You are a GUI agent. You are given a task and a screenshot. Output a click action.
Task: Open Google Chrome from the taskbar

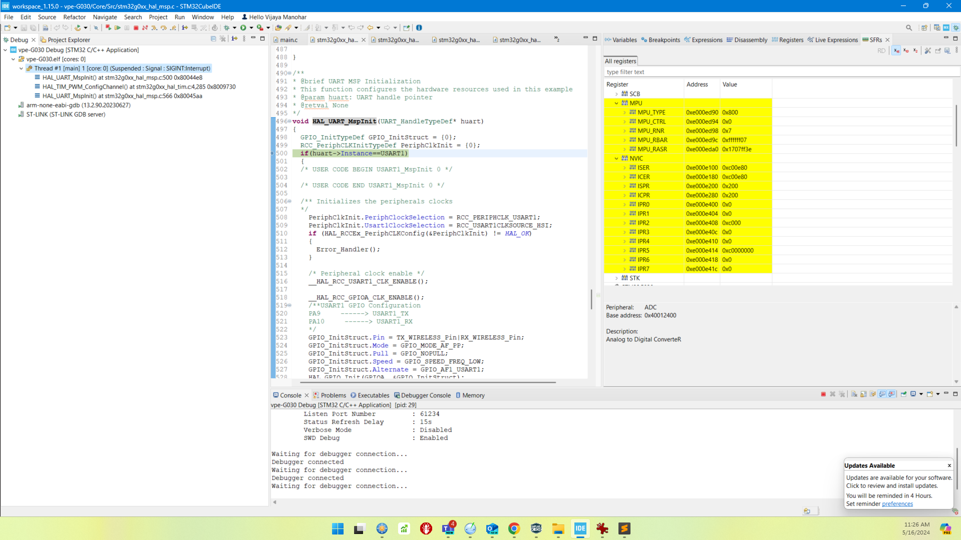514,528
